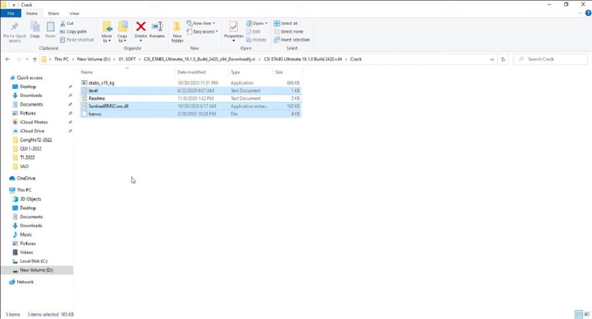Click Copy path in Clipboard group
The image size is (592, 319).
point(73,32)
